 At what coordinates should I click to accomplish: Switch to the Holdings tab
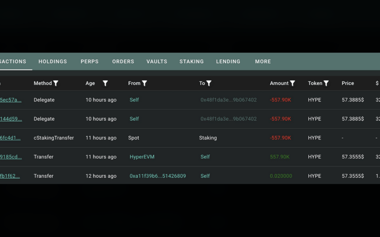point(53,62)
